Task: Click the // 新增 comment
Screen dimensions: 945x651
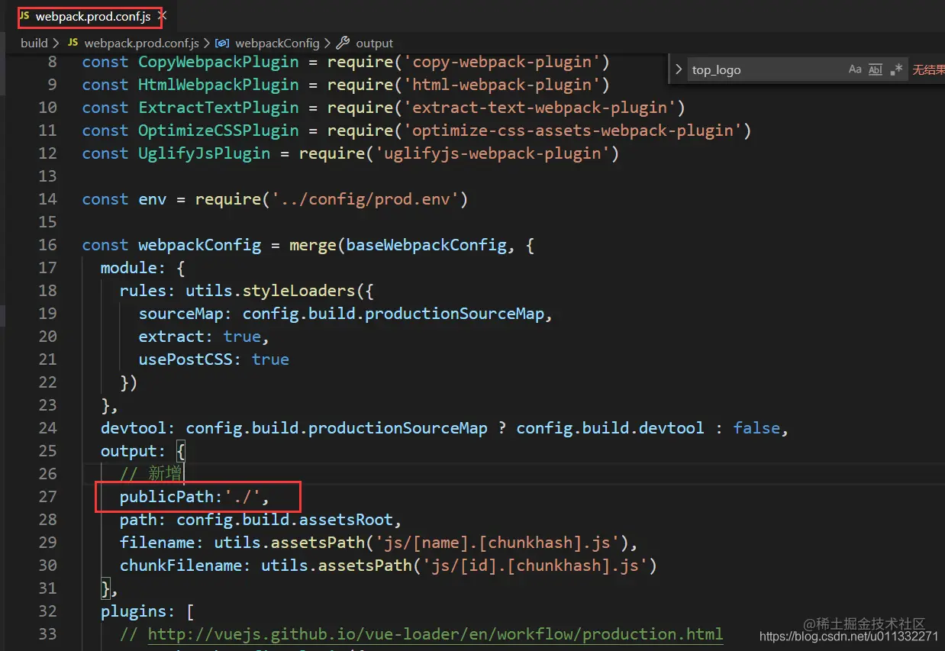Action: click(150, 474)
